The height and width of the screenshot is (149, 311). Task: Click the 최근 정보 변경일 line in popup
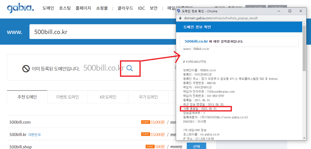pyautogui.click(x=203, y=104)
